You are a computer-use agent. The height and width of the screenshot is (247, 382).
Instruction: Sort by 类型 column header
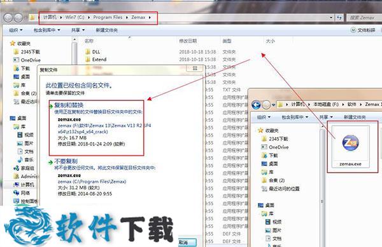(x=227, y=41)
